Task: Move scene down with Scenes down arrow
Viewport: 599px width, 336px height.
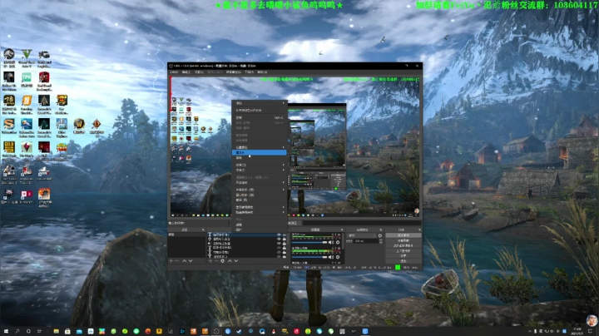Action: [x=191, y=261]
